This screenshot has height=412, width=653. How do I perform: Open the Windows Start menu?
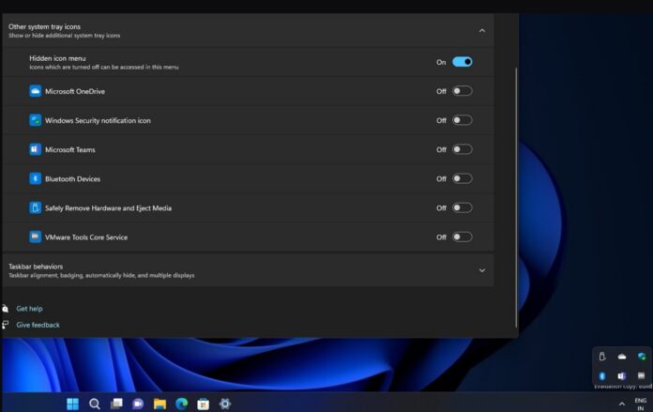pos(72,404)
